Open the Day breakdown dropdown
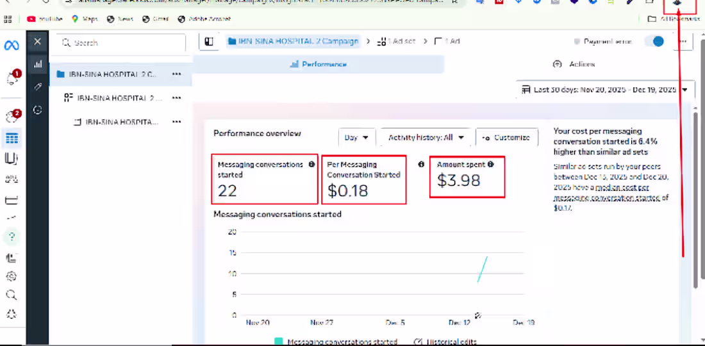 point(356,138)
